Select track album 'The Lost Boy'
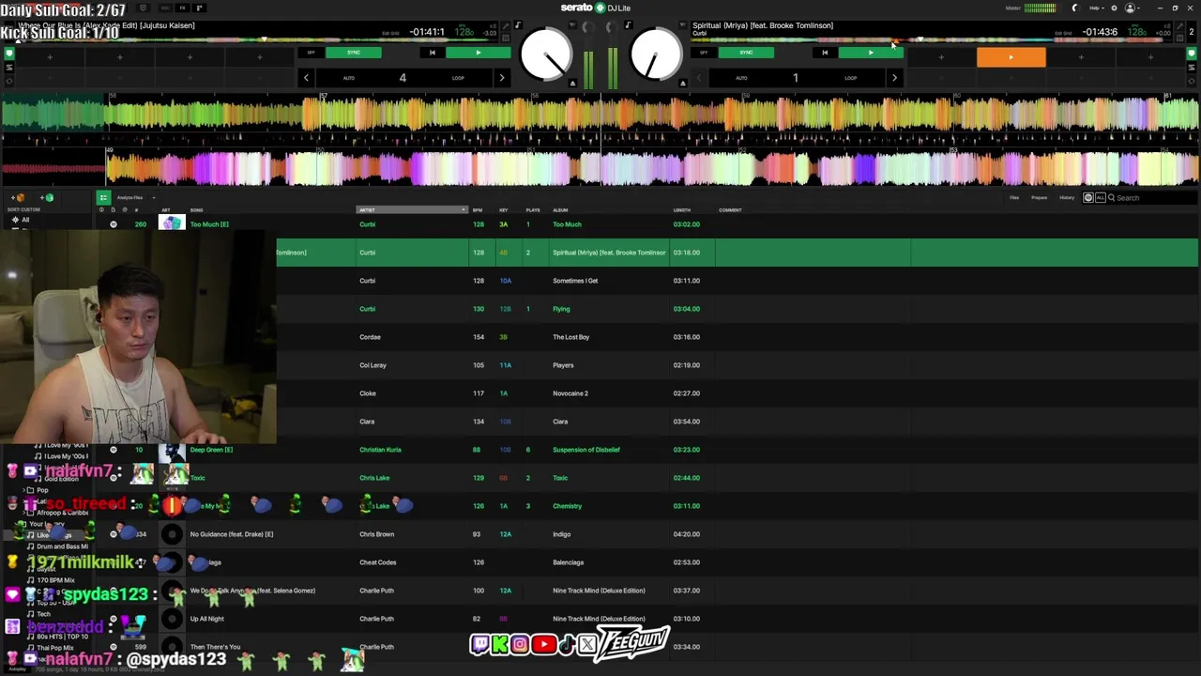 pyautogui.click(x=571, y=337)
